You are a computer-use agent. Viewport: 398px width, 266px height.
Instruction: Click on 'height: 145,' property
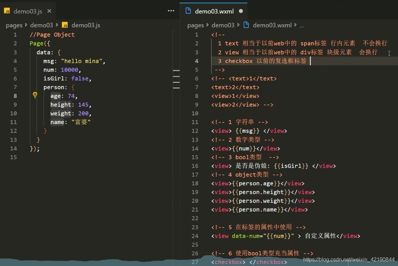71,105
